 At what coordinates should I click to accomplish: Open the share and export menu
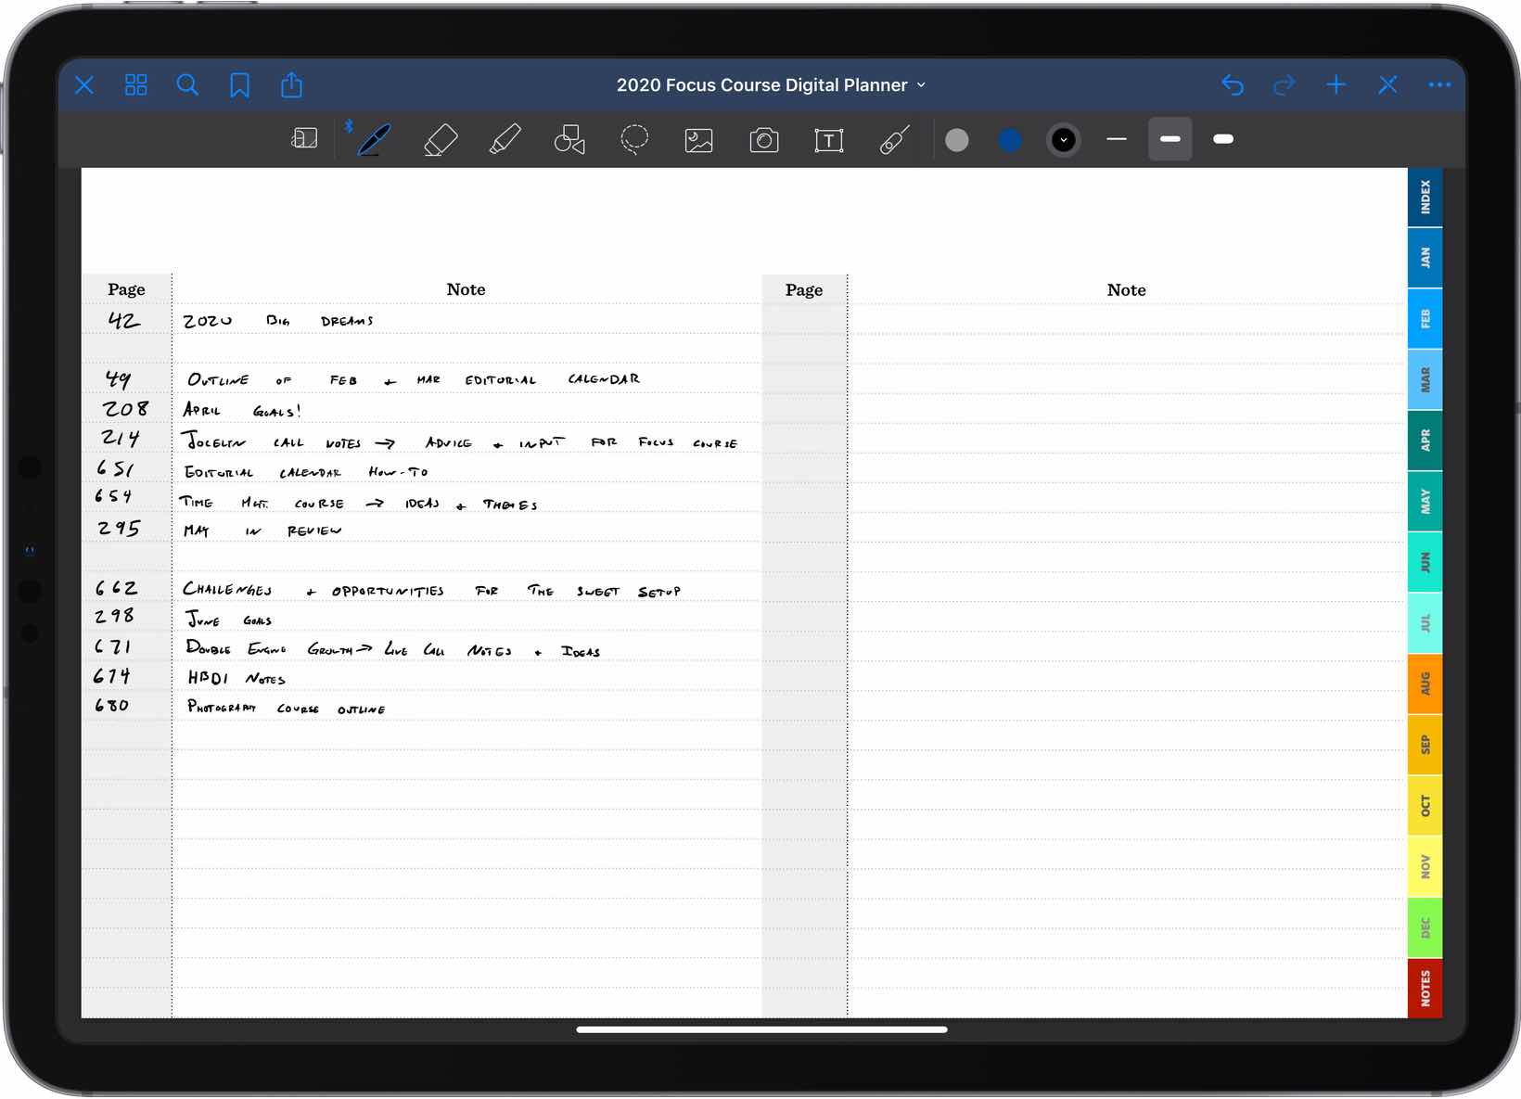(x=291, y=84)
